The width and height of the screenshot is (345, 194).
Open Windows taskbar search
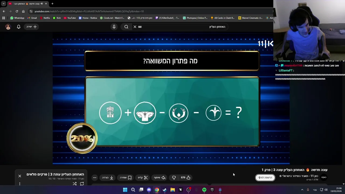(x=133, y=190)
